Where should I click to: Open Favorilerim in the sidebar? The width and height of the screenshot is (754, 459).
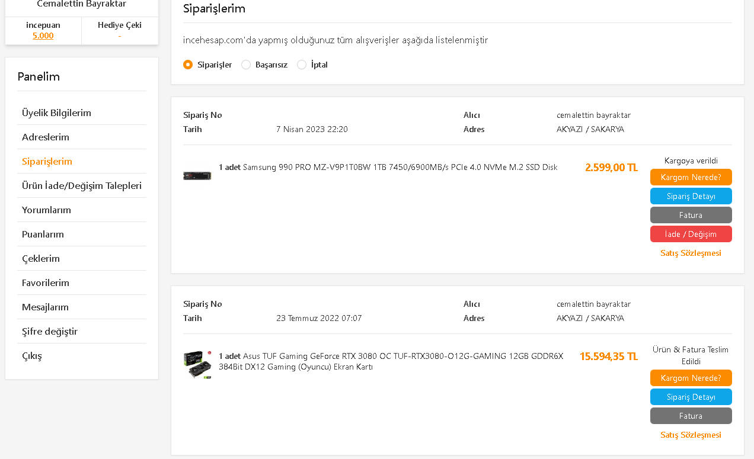46,283
